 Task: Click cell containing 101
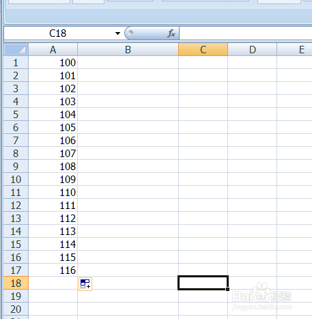coord(53,75)
